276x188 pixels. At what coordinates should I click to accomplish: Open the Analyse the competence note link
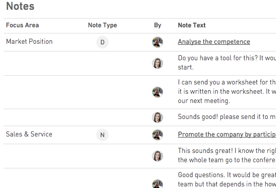(214, 42)
